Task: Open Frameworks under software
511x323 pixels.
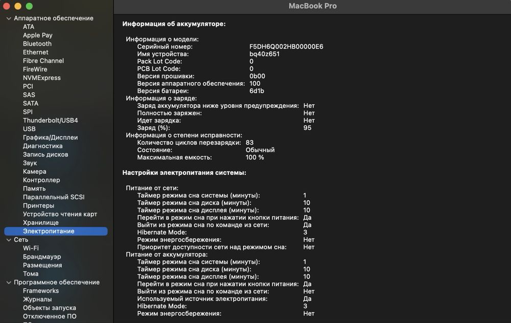Action: click(x=41, y=291)
